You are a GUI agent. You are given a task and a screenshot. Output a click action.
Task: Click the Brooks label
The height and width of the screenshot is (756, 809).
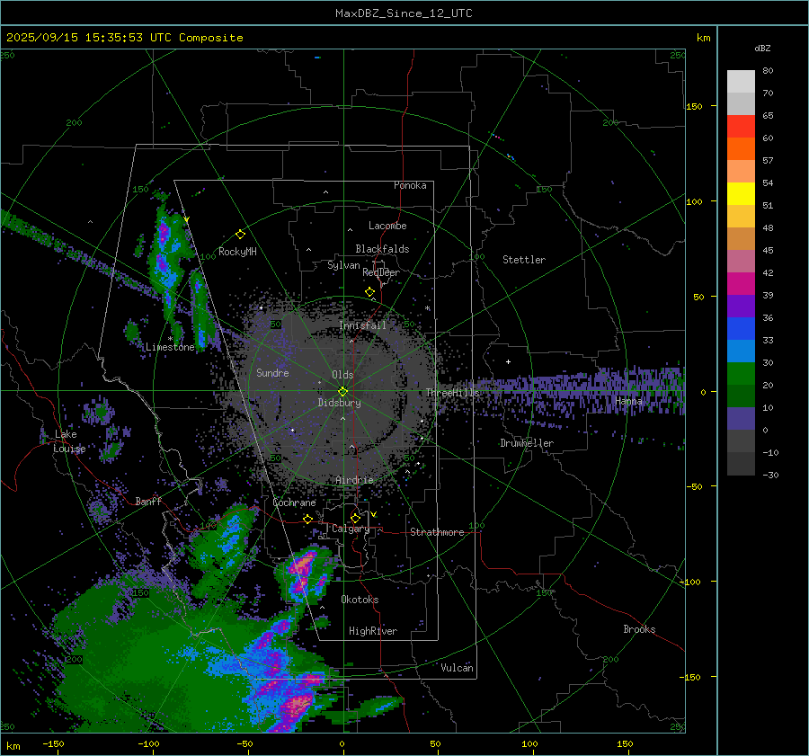639,629
